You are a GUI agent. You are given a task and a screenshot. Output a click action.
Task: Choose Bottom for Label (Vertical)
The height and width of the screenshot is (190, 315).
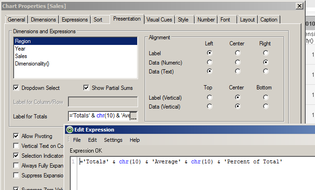click(265, 97)
